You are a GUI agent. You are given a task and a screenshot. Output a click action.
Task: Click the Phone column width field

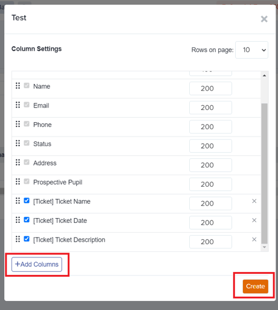coord(210,127)
